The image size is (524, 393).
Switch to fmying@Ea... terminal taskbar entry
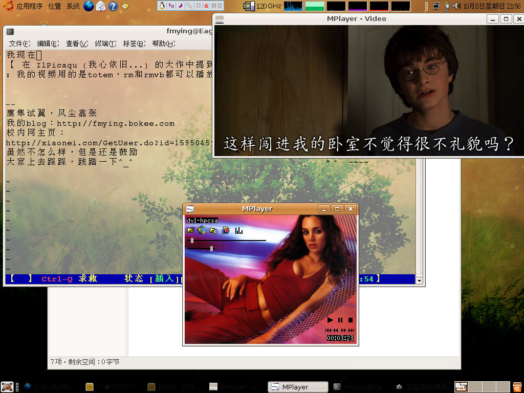click(361, 387)
